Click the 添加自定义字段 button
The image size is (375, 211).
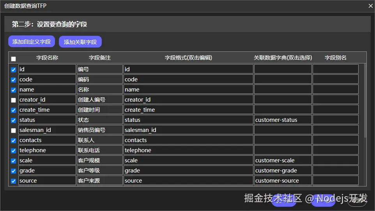tap(32, 42)
